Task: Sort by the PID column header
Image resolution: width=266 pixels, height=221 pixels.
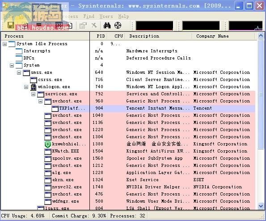Action: [98, 36]
